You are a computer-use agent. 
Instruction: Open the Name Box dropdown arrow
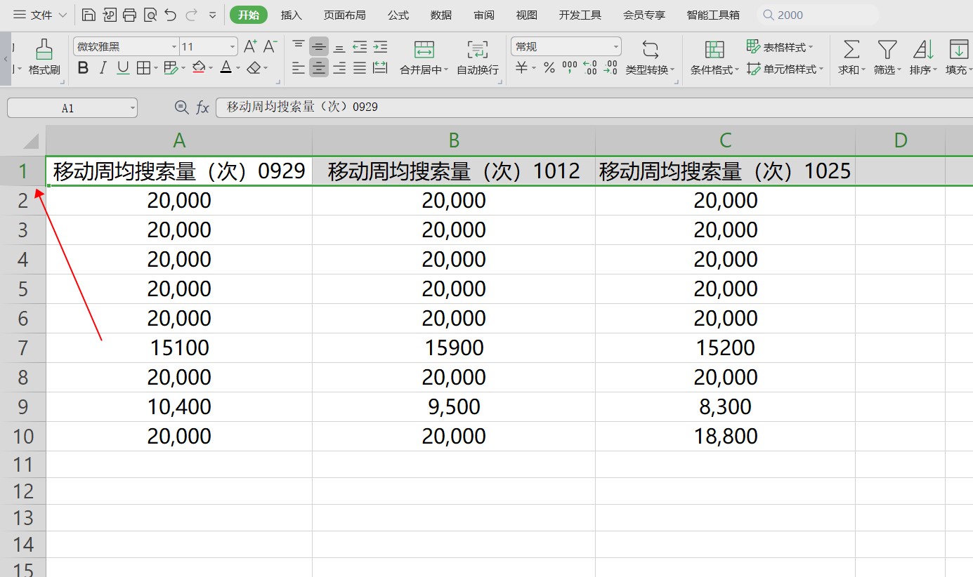(x=132, y=108)
